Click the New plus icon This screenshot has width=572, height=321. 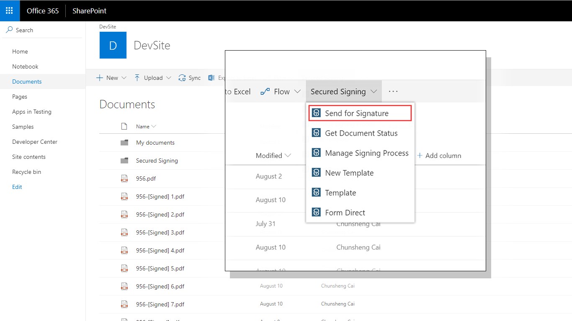point(100,78)
